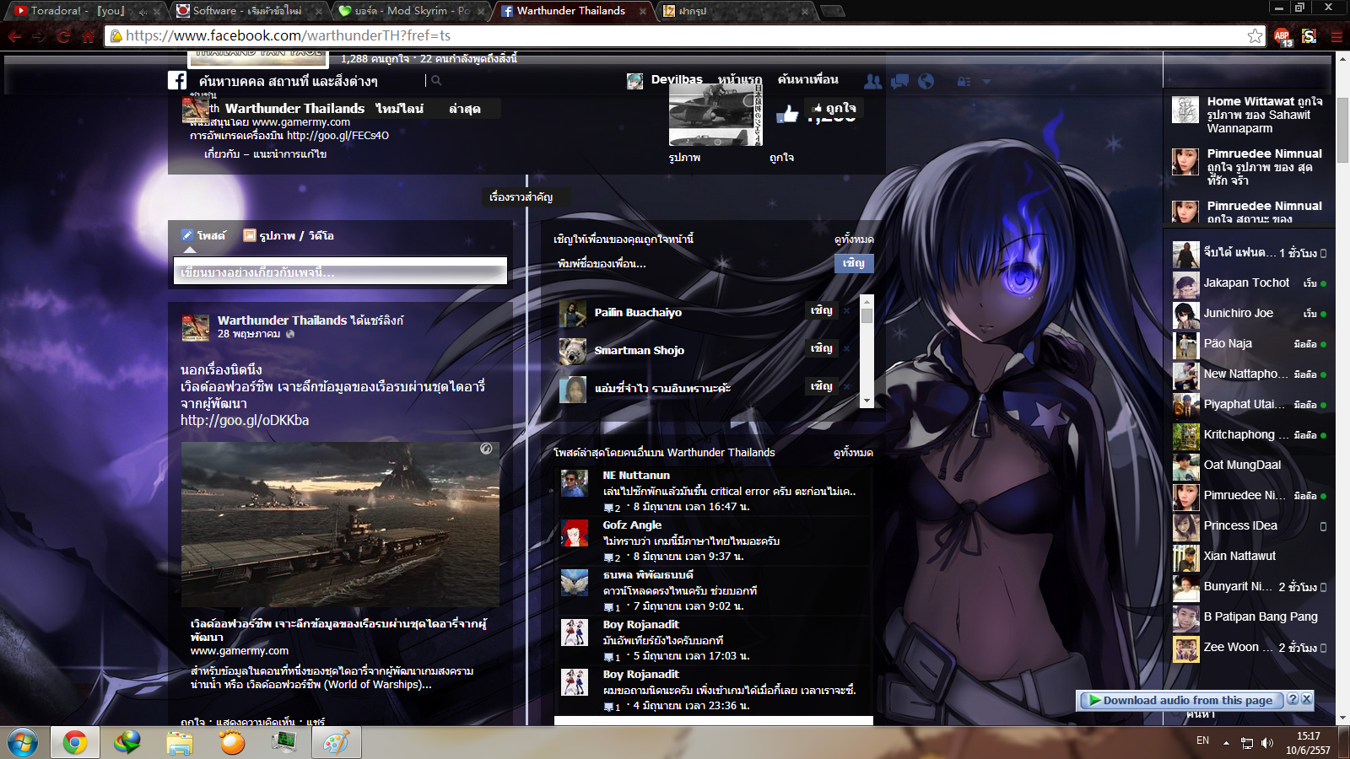Open the goo.gl/oDKKba link in post
1350x759 pixels.
tap(245, 420)
